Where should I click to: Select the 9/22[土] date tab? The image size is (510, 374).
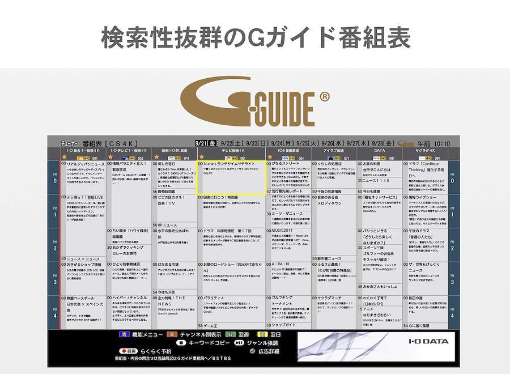coord(232,143)
